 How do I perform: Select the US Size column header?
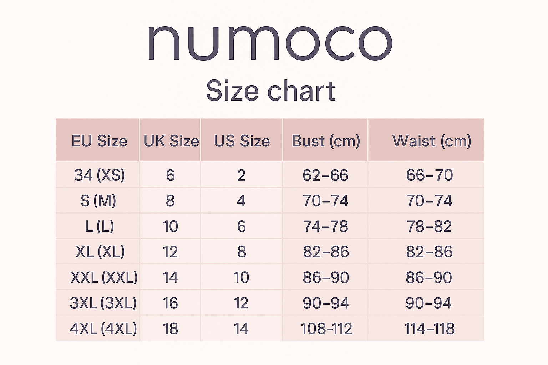242,141
